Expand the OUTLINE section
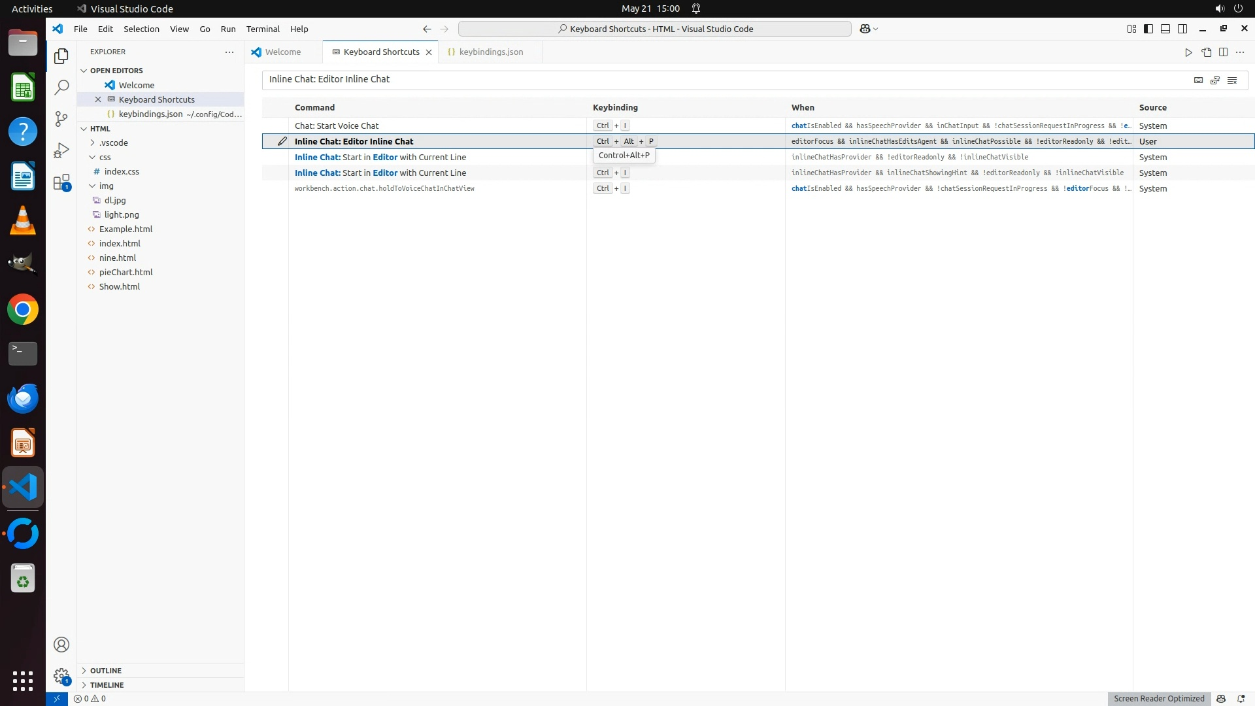1255x706 pixels. pos(105,671)
